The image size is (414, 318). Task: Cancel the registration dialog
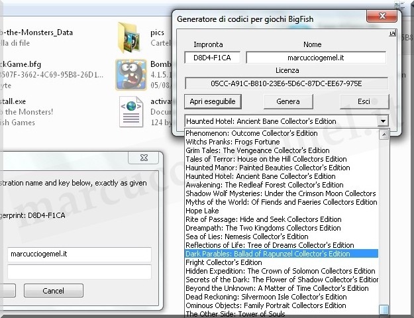pyautogui.click(x=54, y=291)
